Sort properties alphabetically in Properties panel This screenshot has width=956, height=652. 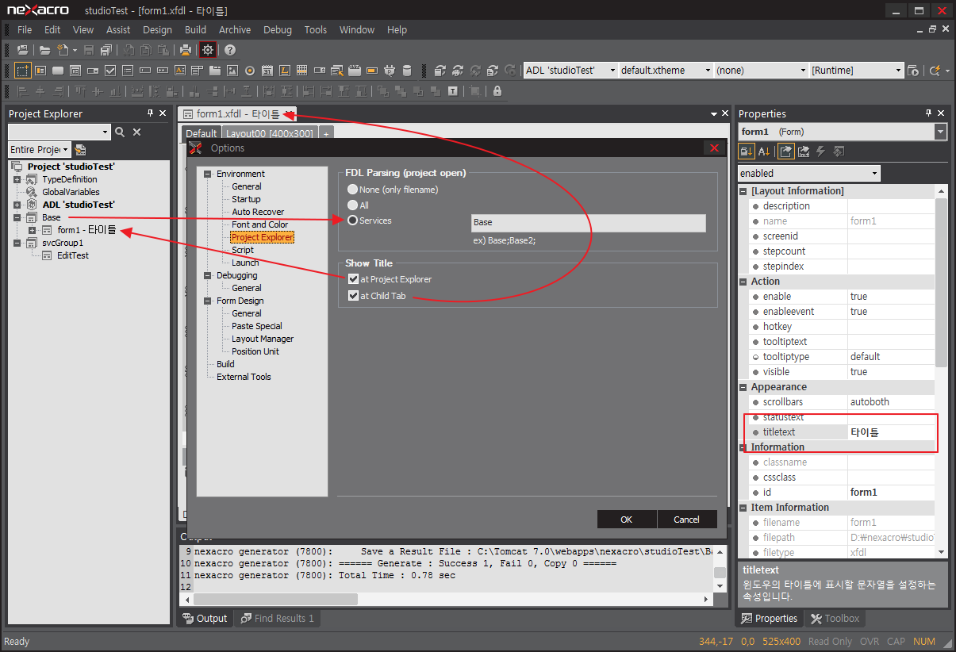[x=765, y=151]
